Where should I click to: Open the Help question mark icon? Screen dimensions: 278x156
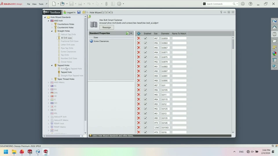tap(250, 4)
